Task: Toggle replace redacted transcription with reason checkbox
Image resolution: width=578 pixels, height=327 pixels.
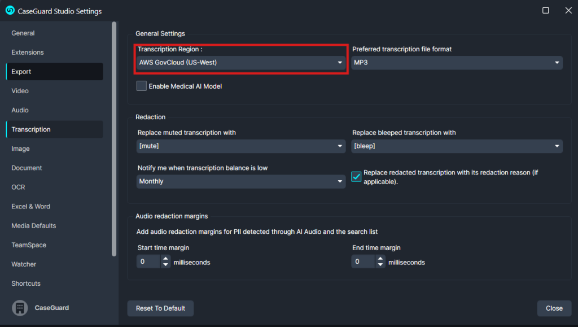Action: pyautogui.click(x=356, y=177)
